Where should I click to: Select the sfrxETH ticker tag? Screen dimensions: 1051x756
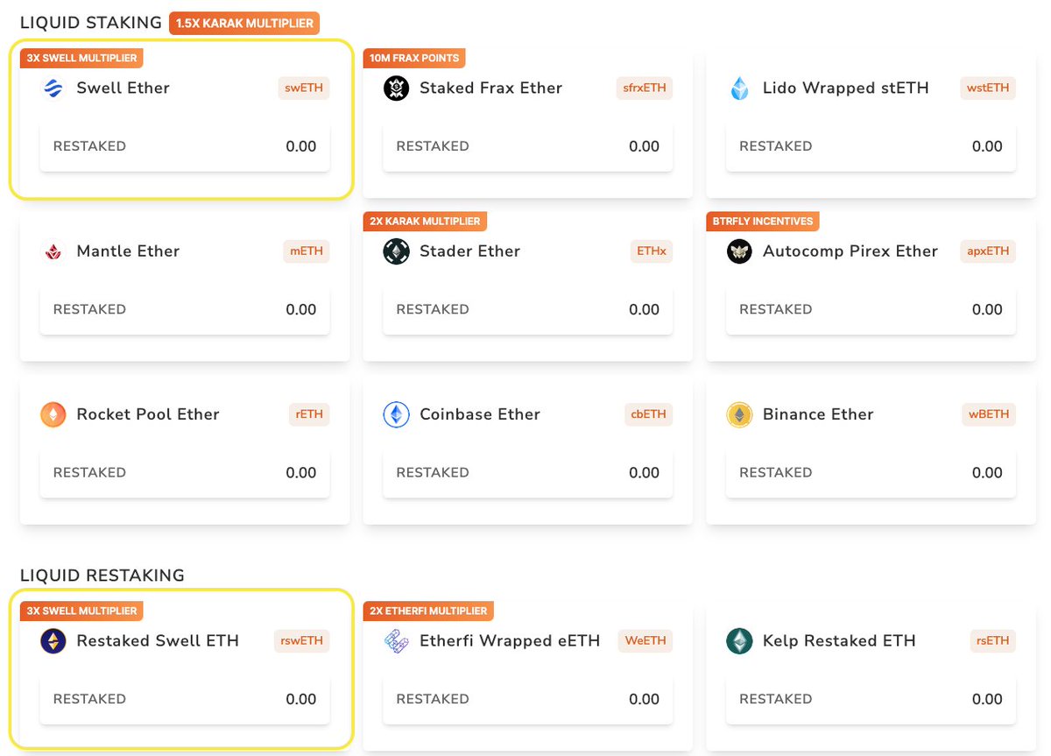click(x=644, y=88)
